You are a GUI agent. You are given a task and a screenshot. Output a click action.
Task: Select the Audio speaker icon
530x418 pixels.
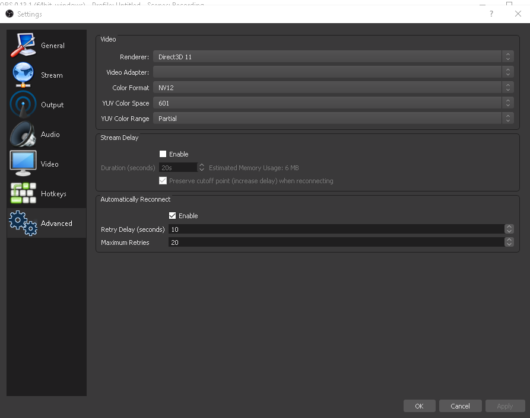coord(23,134)
